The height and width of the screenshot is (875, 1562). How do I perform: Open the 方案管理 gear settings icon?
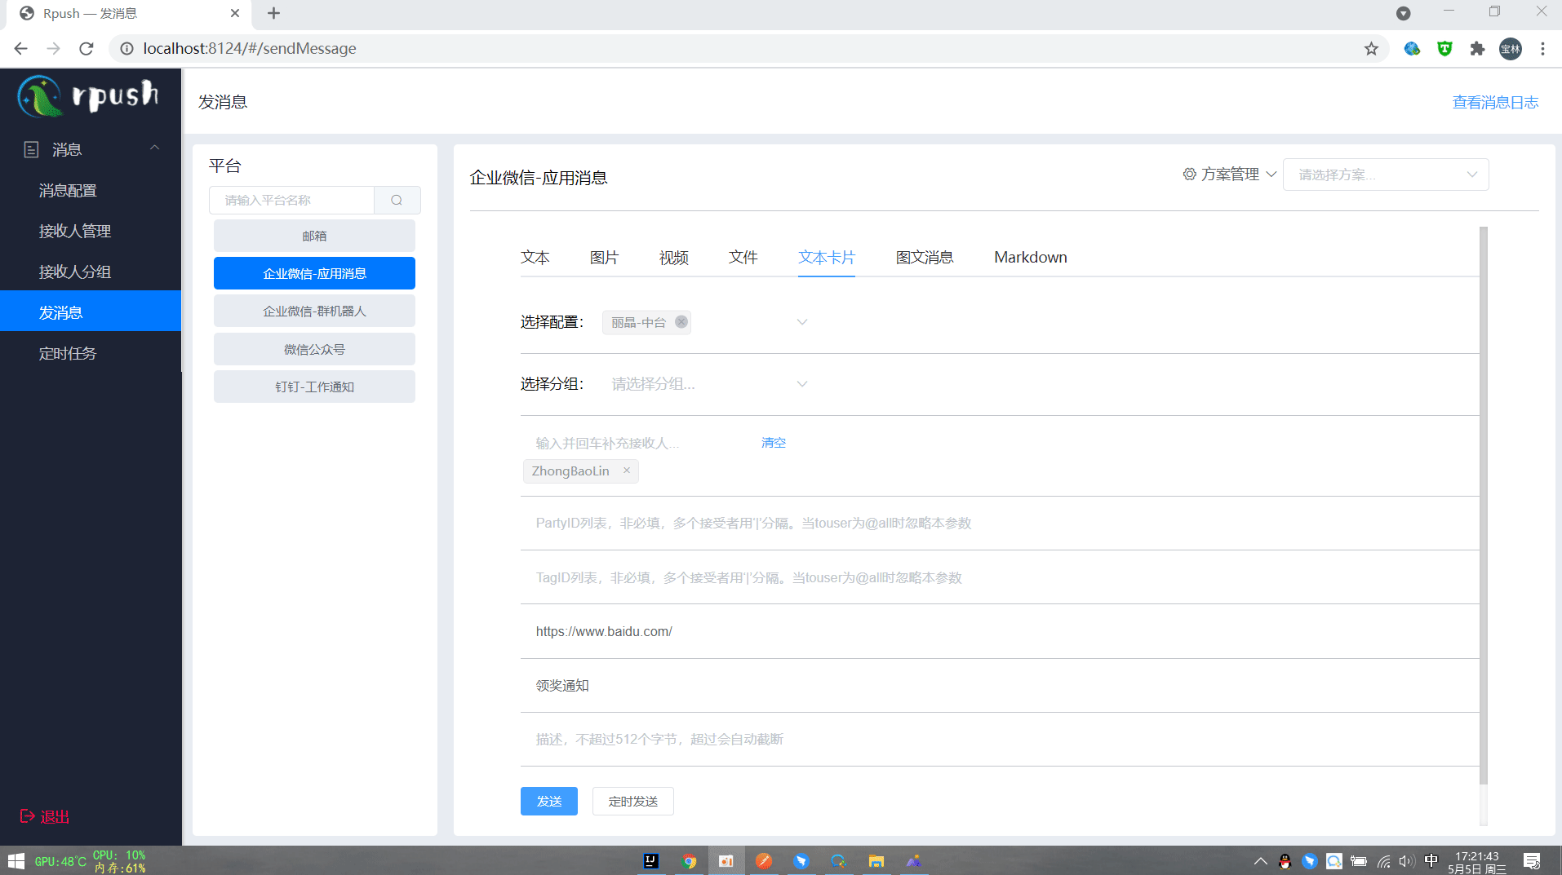[1189, 174]
